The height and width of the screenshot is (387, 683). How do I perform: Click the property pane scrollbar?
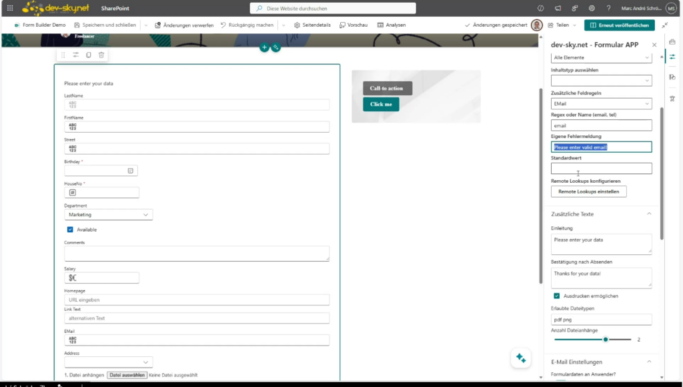tap(662, 173)
